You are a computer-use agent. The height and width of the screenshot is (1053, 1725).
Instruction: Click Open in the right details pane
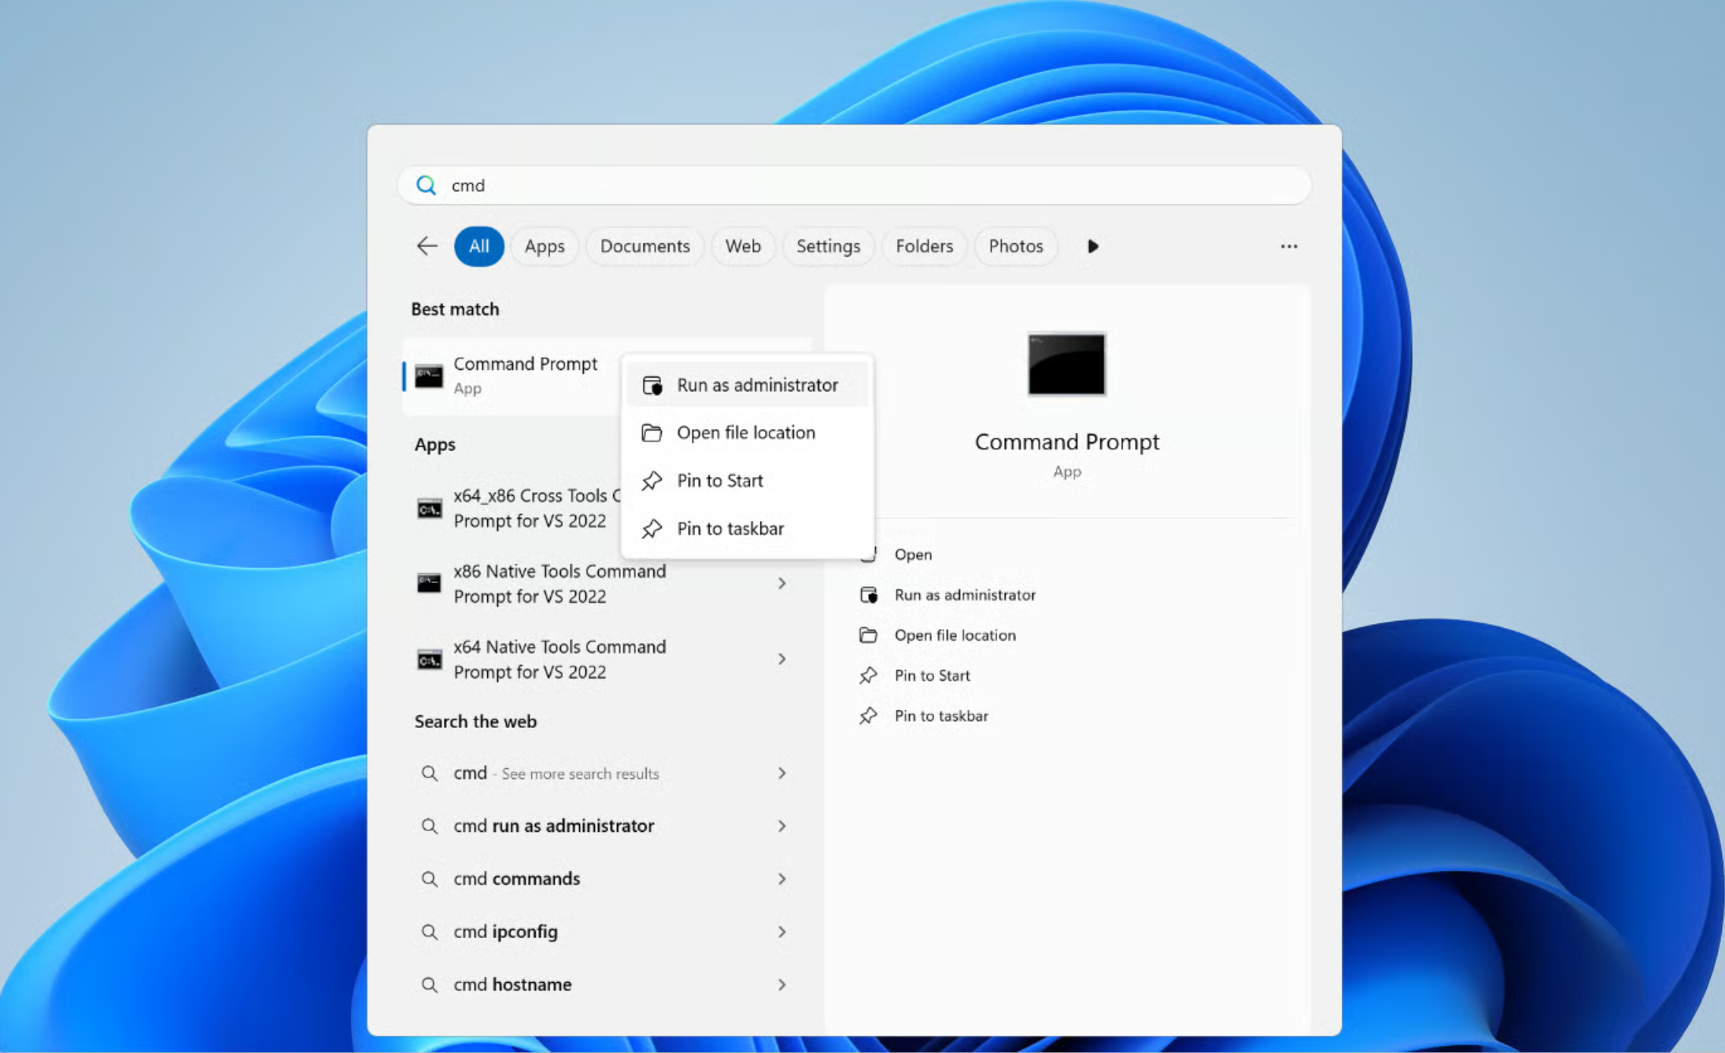click(913, 555)
